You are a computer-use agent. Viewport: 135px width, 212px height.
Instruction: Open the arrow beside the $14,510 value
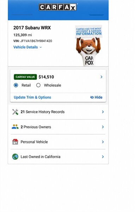click(x=102, y=77)
